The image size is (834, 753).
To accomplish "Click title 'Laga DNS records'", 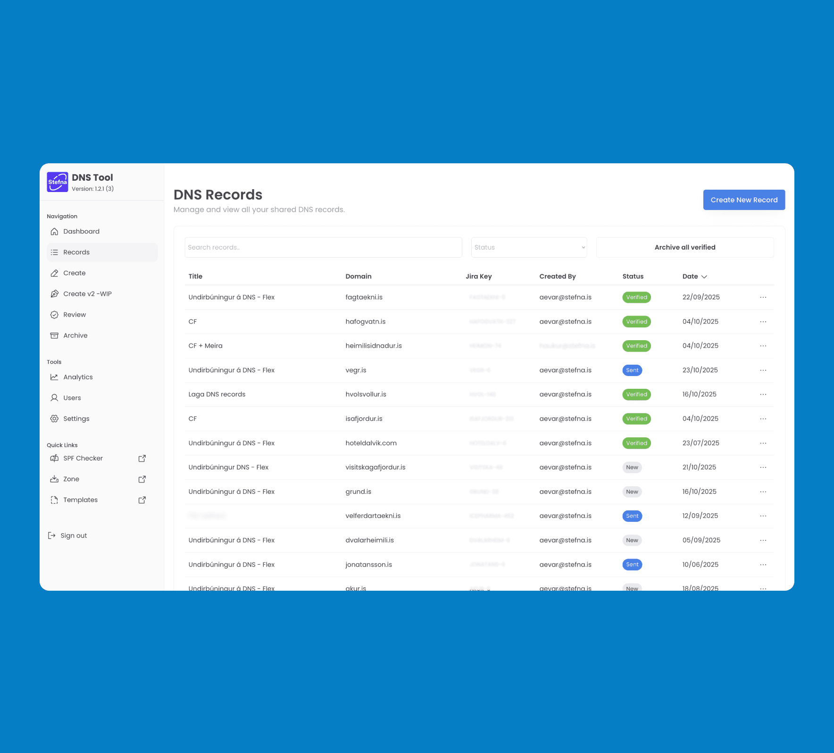I will click(x=217, y=394).
